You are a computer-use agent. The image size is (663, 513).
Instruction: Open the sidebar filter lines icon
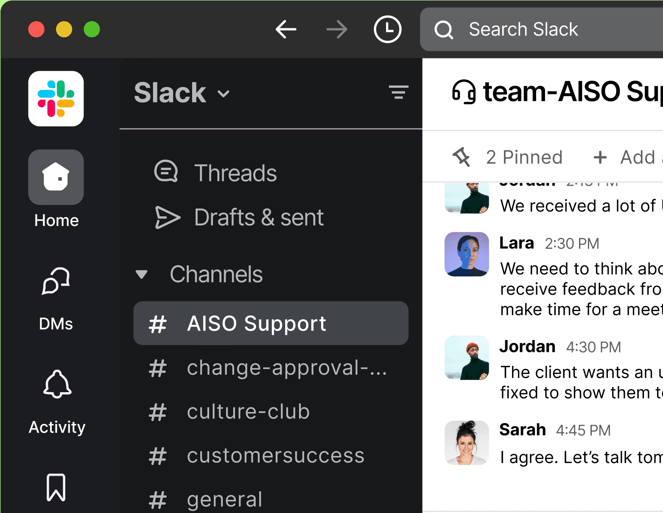pos(398,92)
